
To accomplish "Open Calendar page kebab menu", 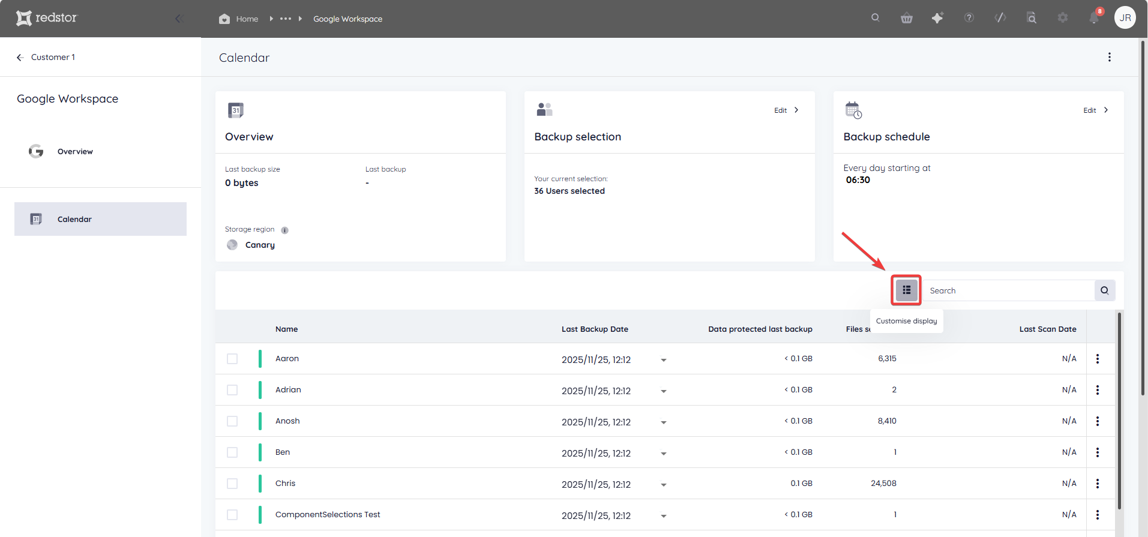I will tap(1109, 57).
